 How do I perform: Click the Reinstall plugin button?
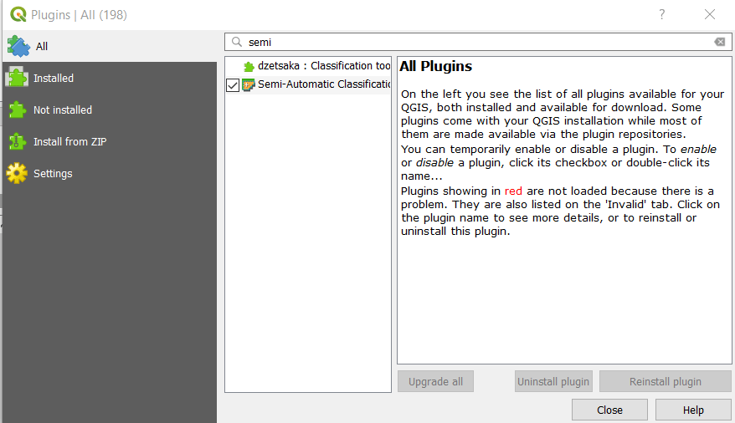tap(666, 382)
